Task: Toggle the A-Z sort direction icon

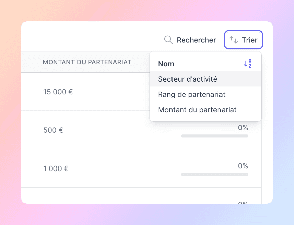Action: 247,64
